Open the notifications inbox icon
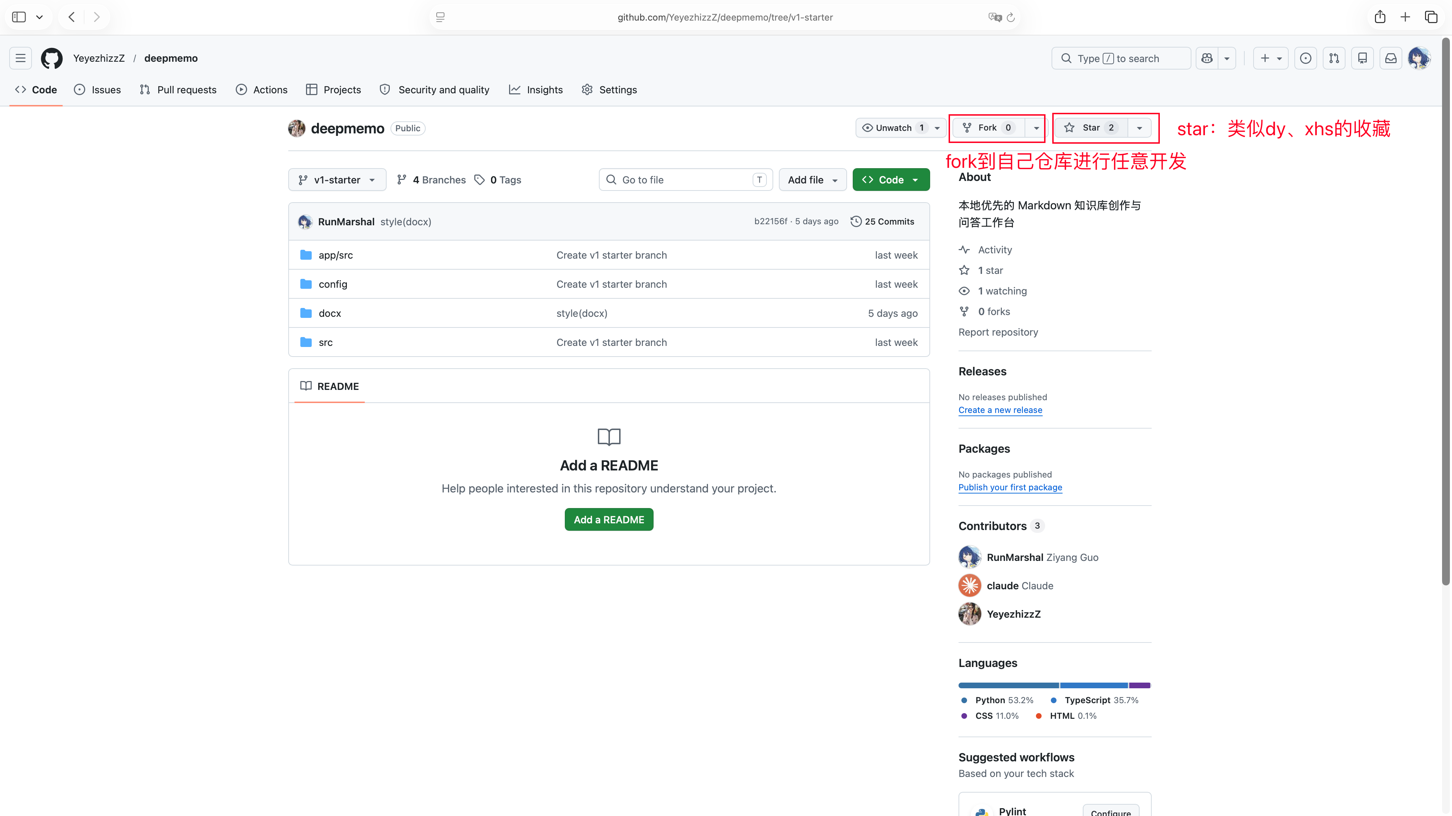Viewport: 1452px width, 816px height. [1391, 58]
